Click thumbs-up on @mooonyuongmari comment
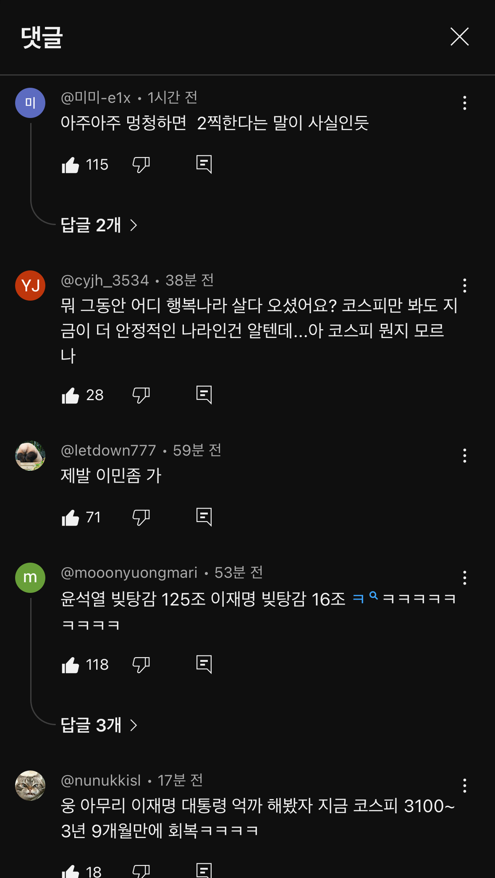Viewport: 495px width, 878px height. click(x=71, y=665)
